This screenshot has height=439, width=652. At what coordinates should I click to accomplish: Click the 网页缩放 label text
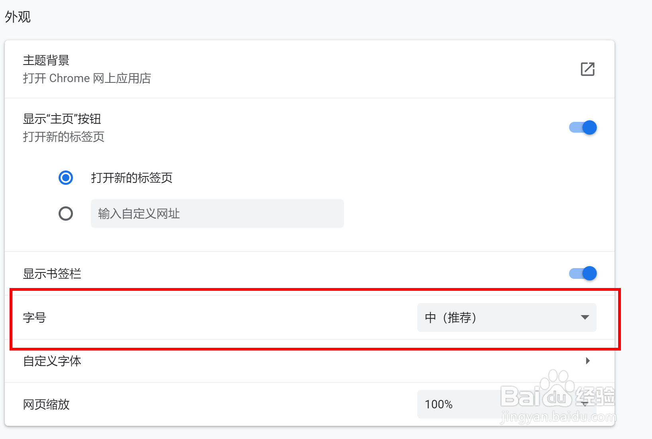point(46,404)
